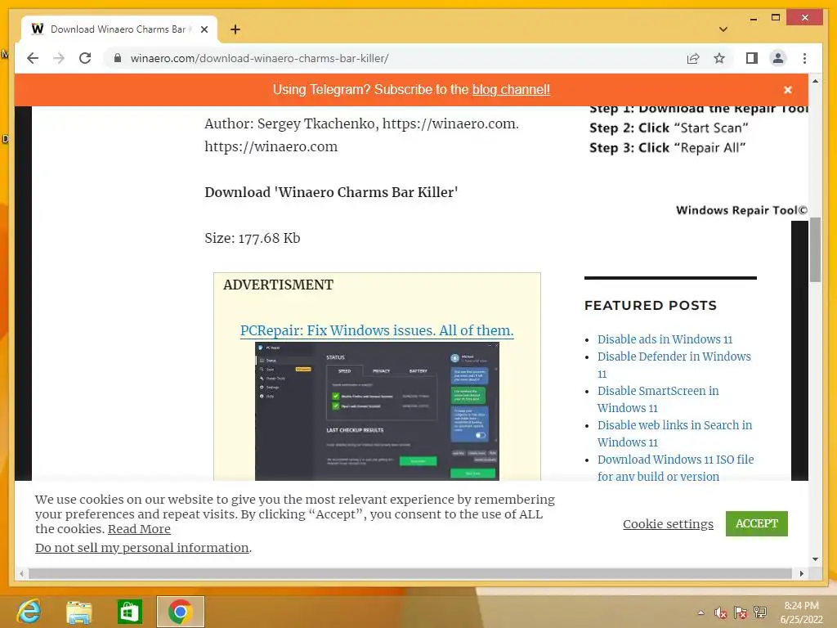
Task: Click the muted volume tray icon
Action: (x=721, y=612)
